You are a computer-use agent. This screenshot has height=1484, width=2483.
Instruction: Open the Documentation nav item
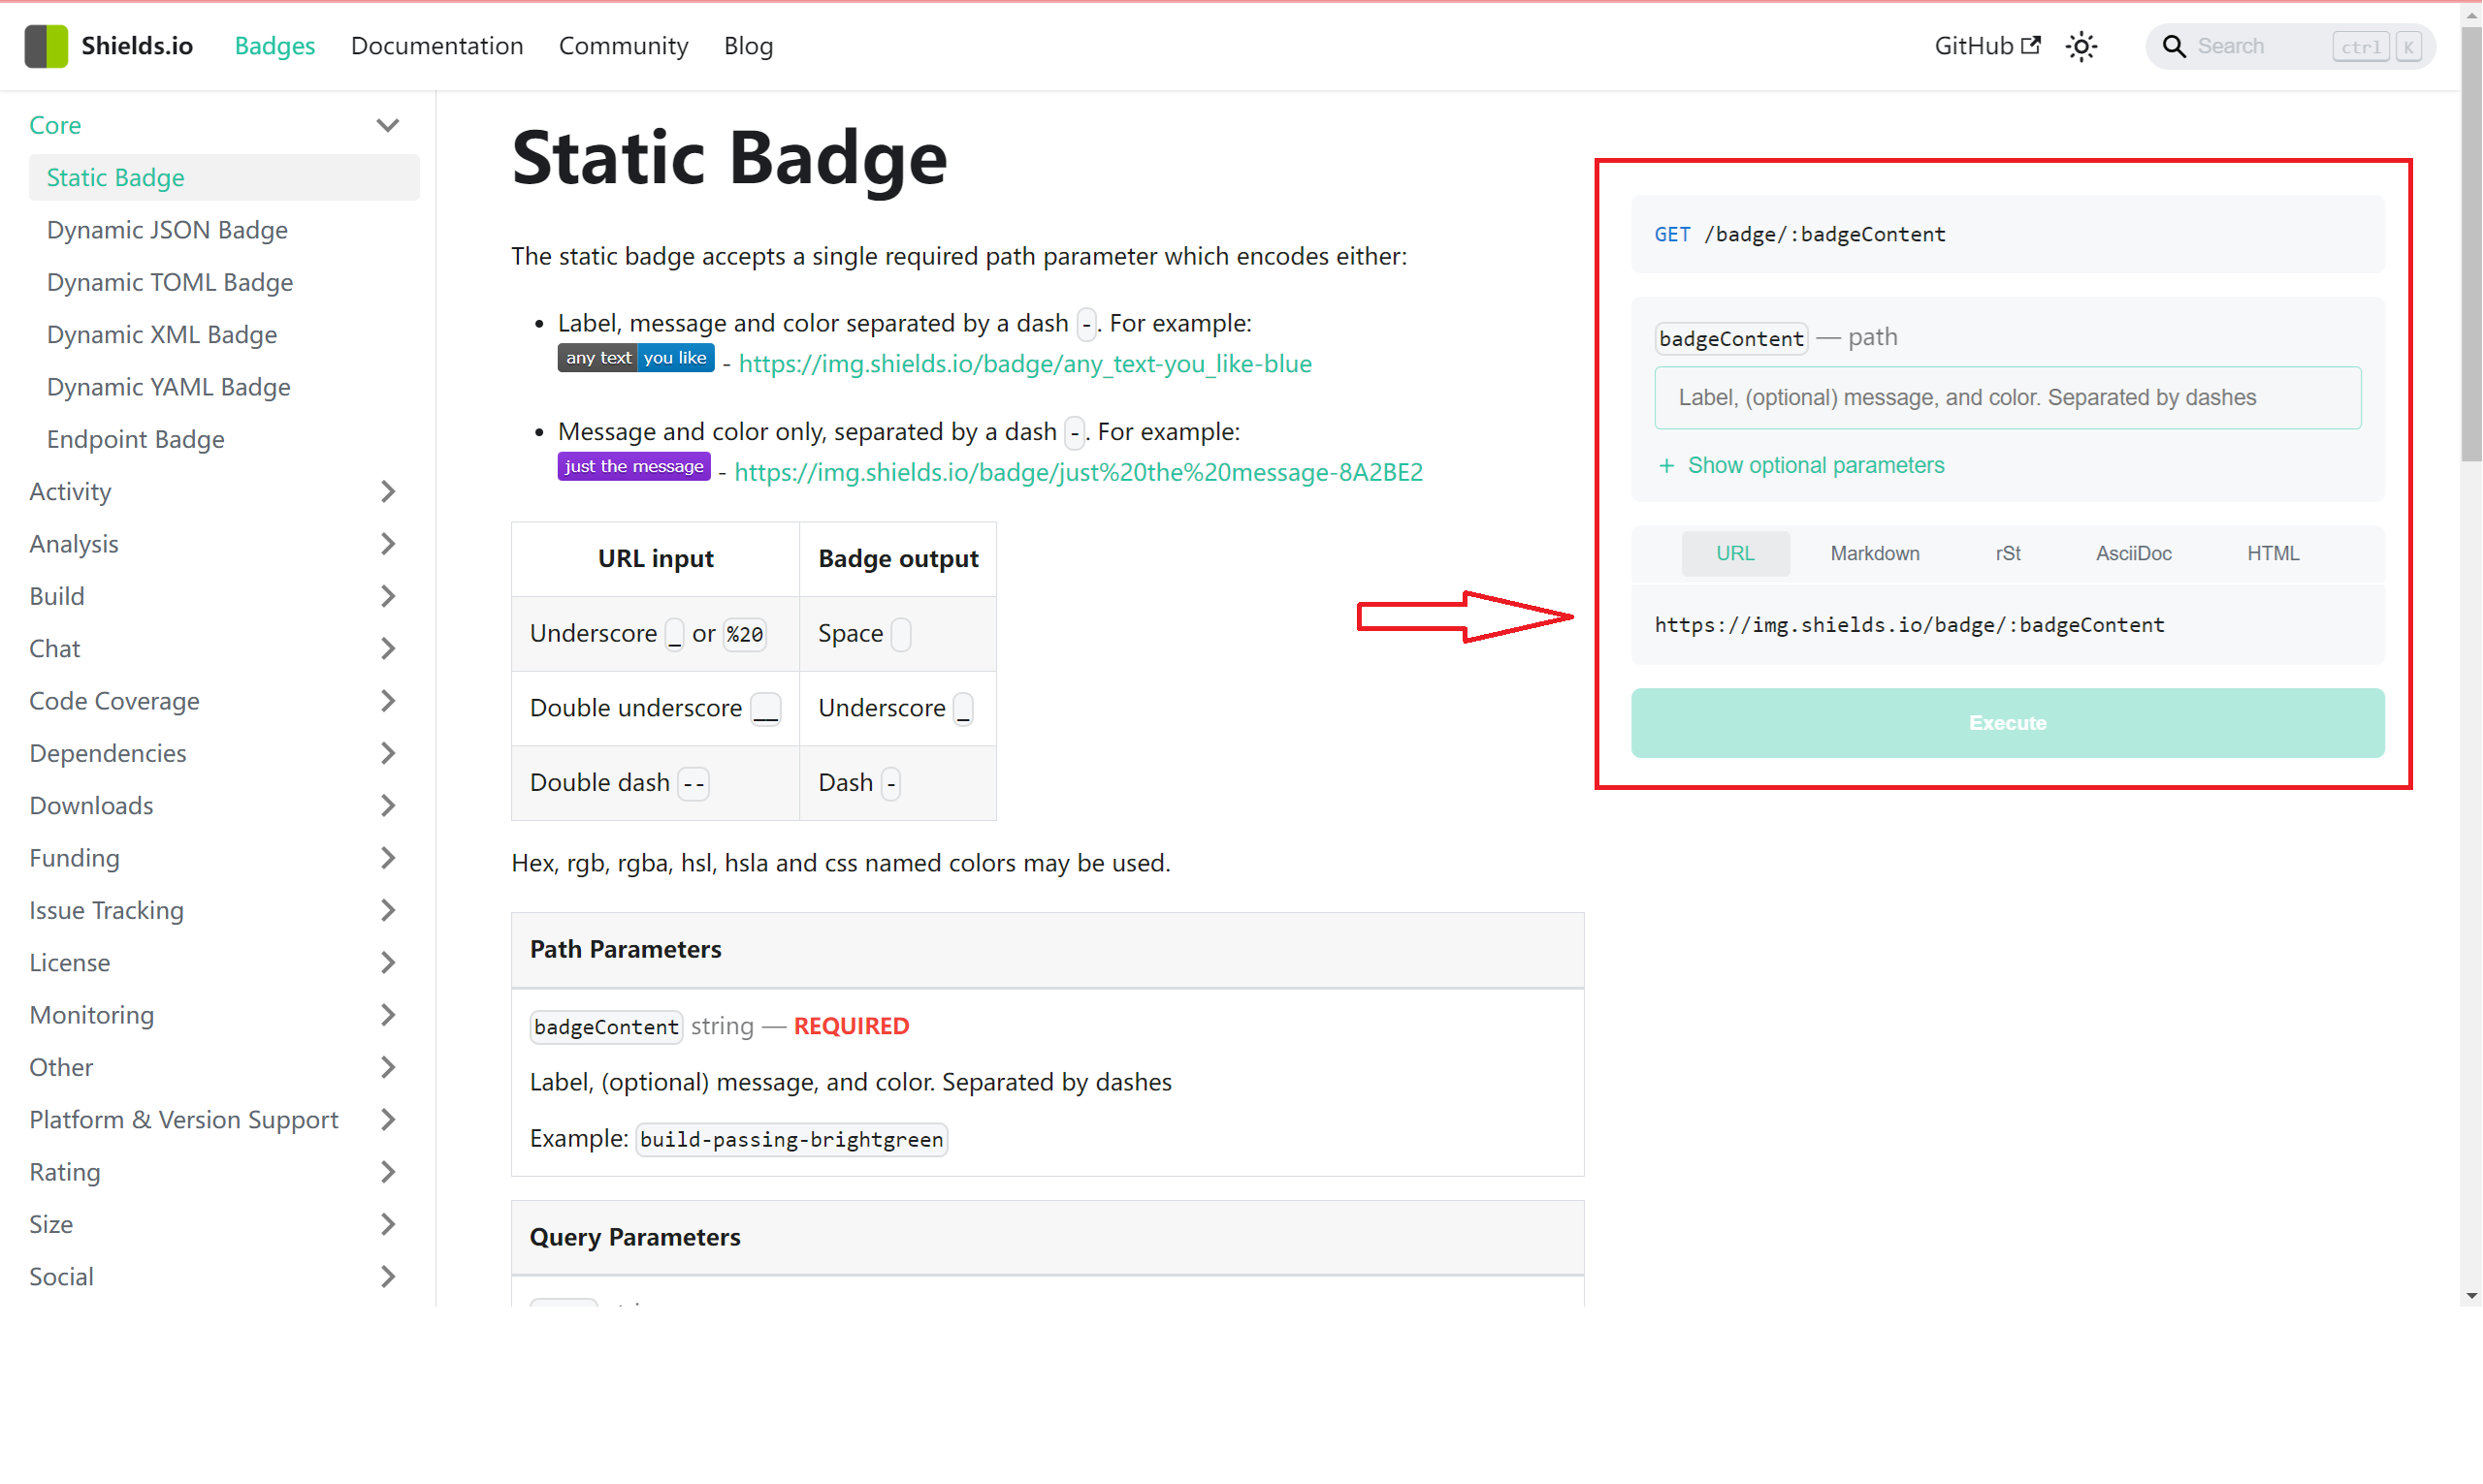436,46
